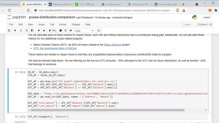Rename notebook title praise-distribution-comparison
The image size is (219, 123).
(x=52, y=17)
